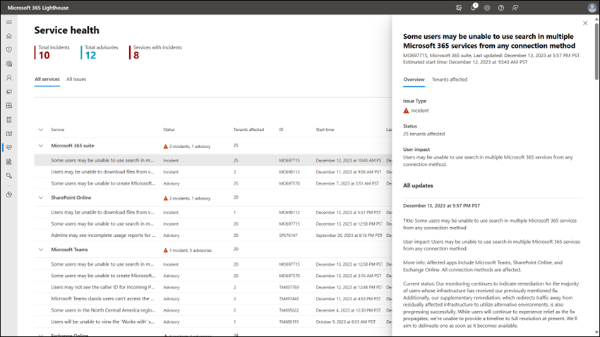Screen dimensions: 600x337
Task: Select the Microsoft 365 suite service row
Action: tap(213, 145)
